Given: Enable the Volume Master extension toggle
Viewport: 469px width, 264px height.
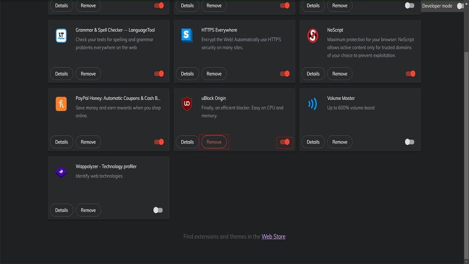Looking at the screenshot, I should click(x=410, y=142).
